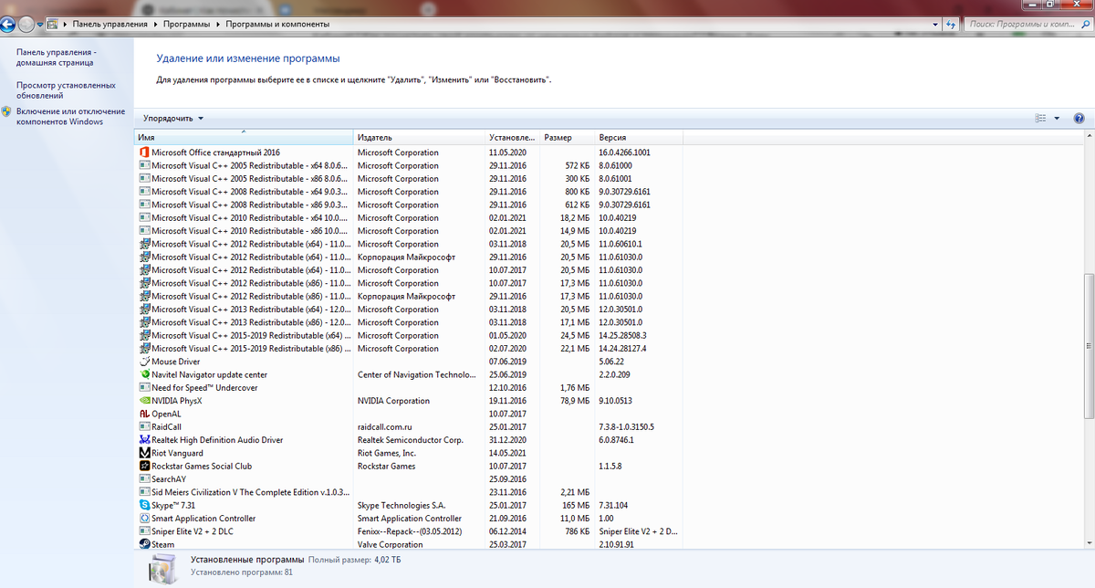Select the Microsoft Visual C++ 2008 Redistributable x86 name

coord(249,205)
